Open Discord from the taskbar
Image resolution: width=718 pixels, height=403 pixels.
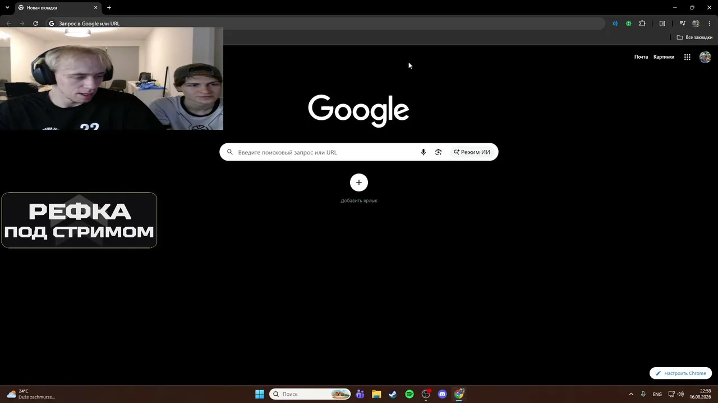(443, 394)
